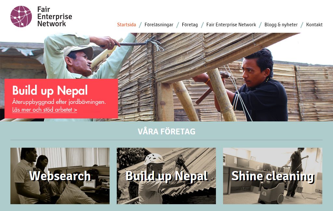
Task: Click the Build up Nepal tile title
Action: [167, 177]
